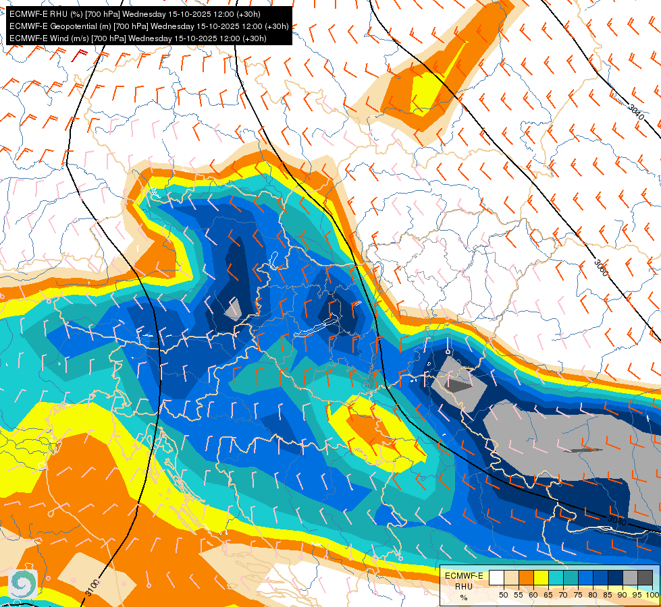Screen dimensions: 661x607
Task: Click the RHU label in the legend
Action: (x=464, y=587)
